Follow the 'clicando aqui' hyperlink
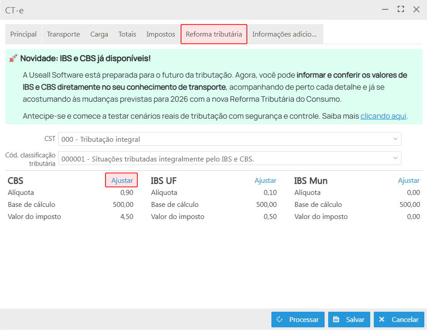The height and width of the screenshot is (330, 427). pyautogui.click(x=383, y=116)
